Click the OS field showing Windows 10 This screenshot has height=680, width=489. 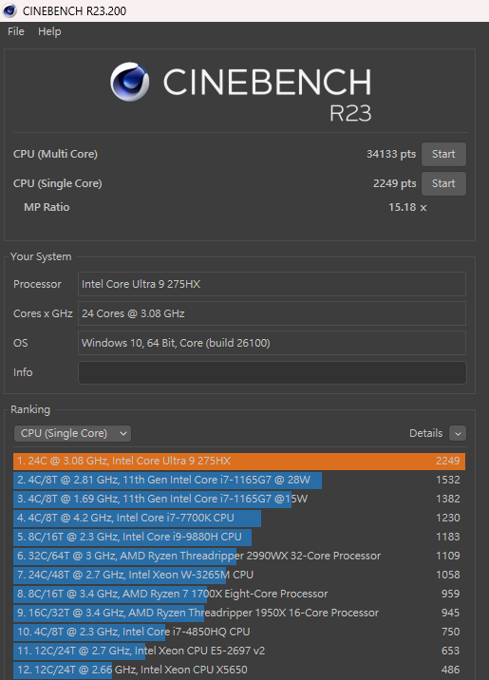click(x=273, y=343)
